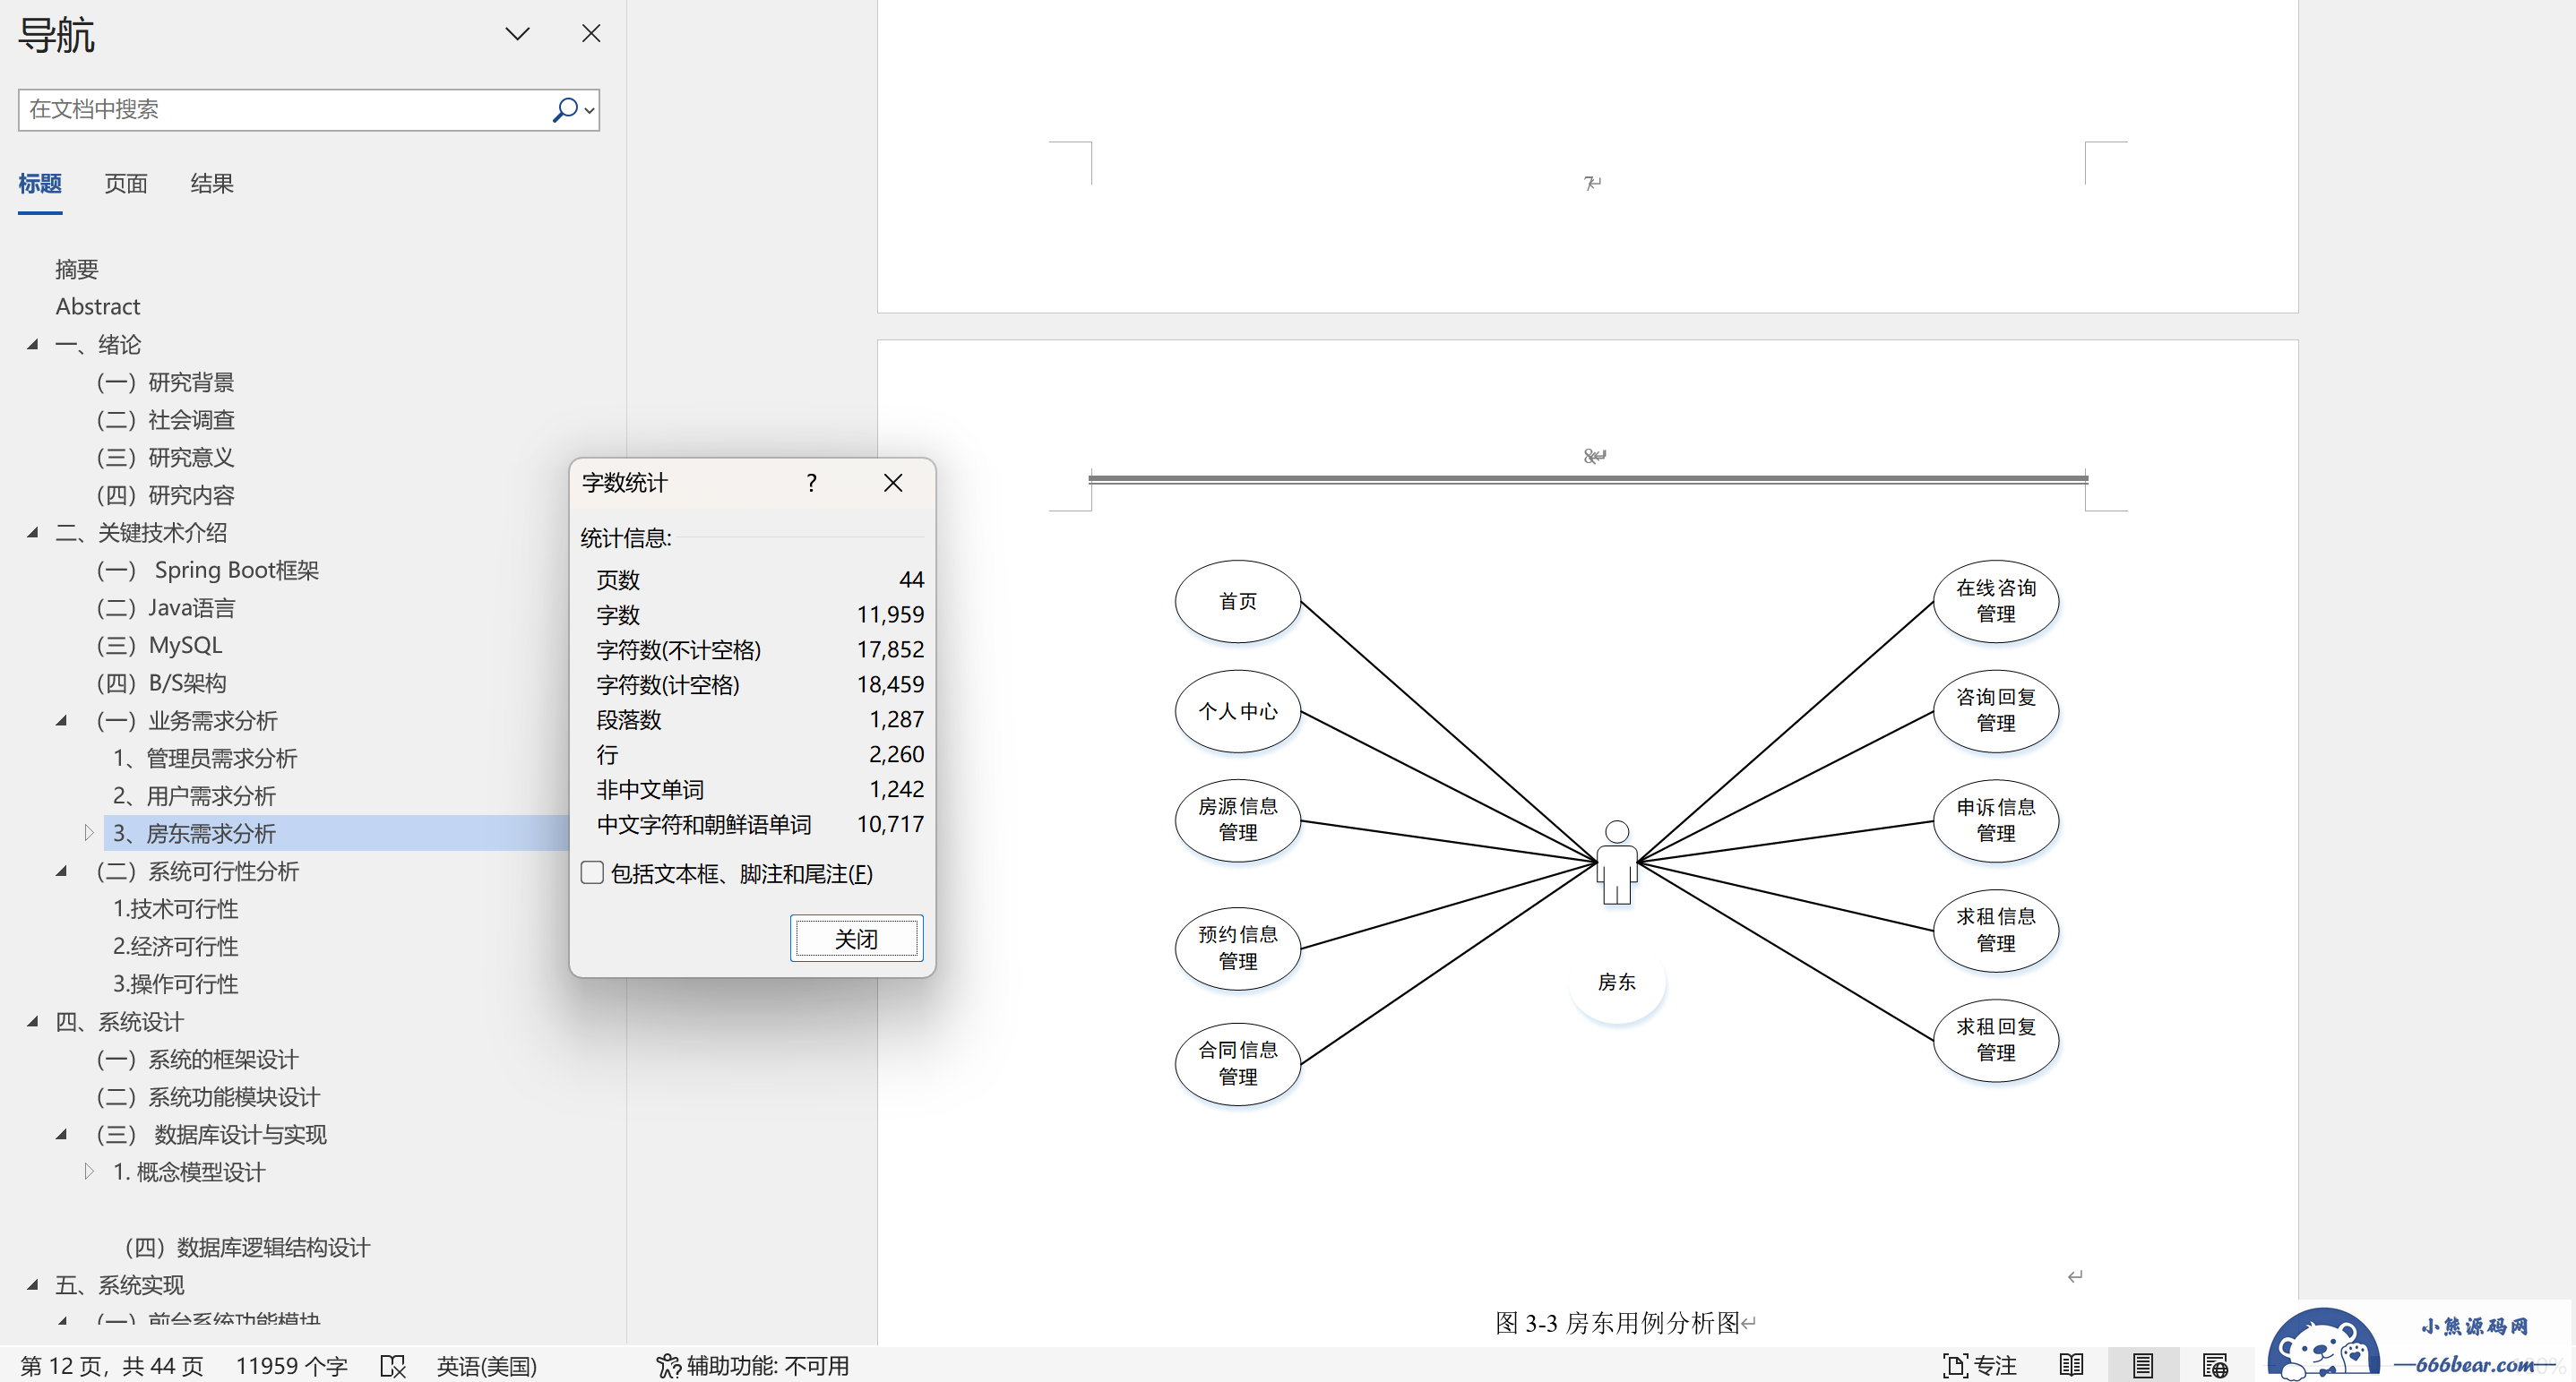Collapse the 四、系统设计 heading
Image resolution: width=2576 pixels, height=1382 pixels.
[33, 1021]
